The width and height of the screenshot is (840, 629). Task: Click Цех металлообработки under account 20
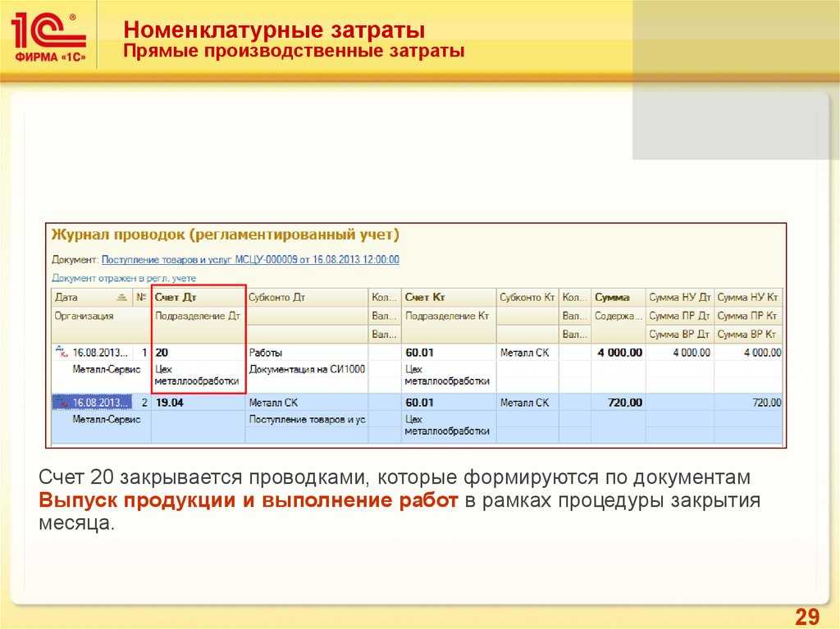197,375
